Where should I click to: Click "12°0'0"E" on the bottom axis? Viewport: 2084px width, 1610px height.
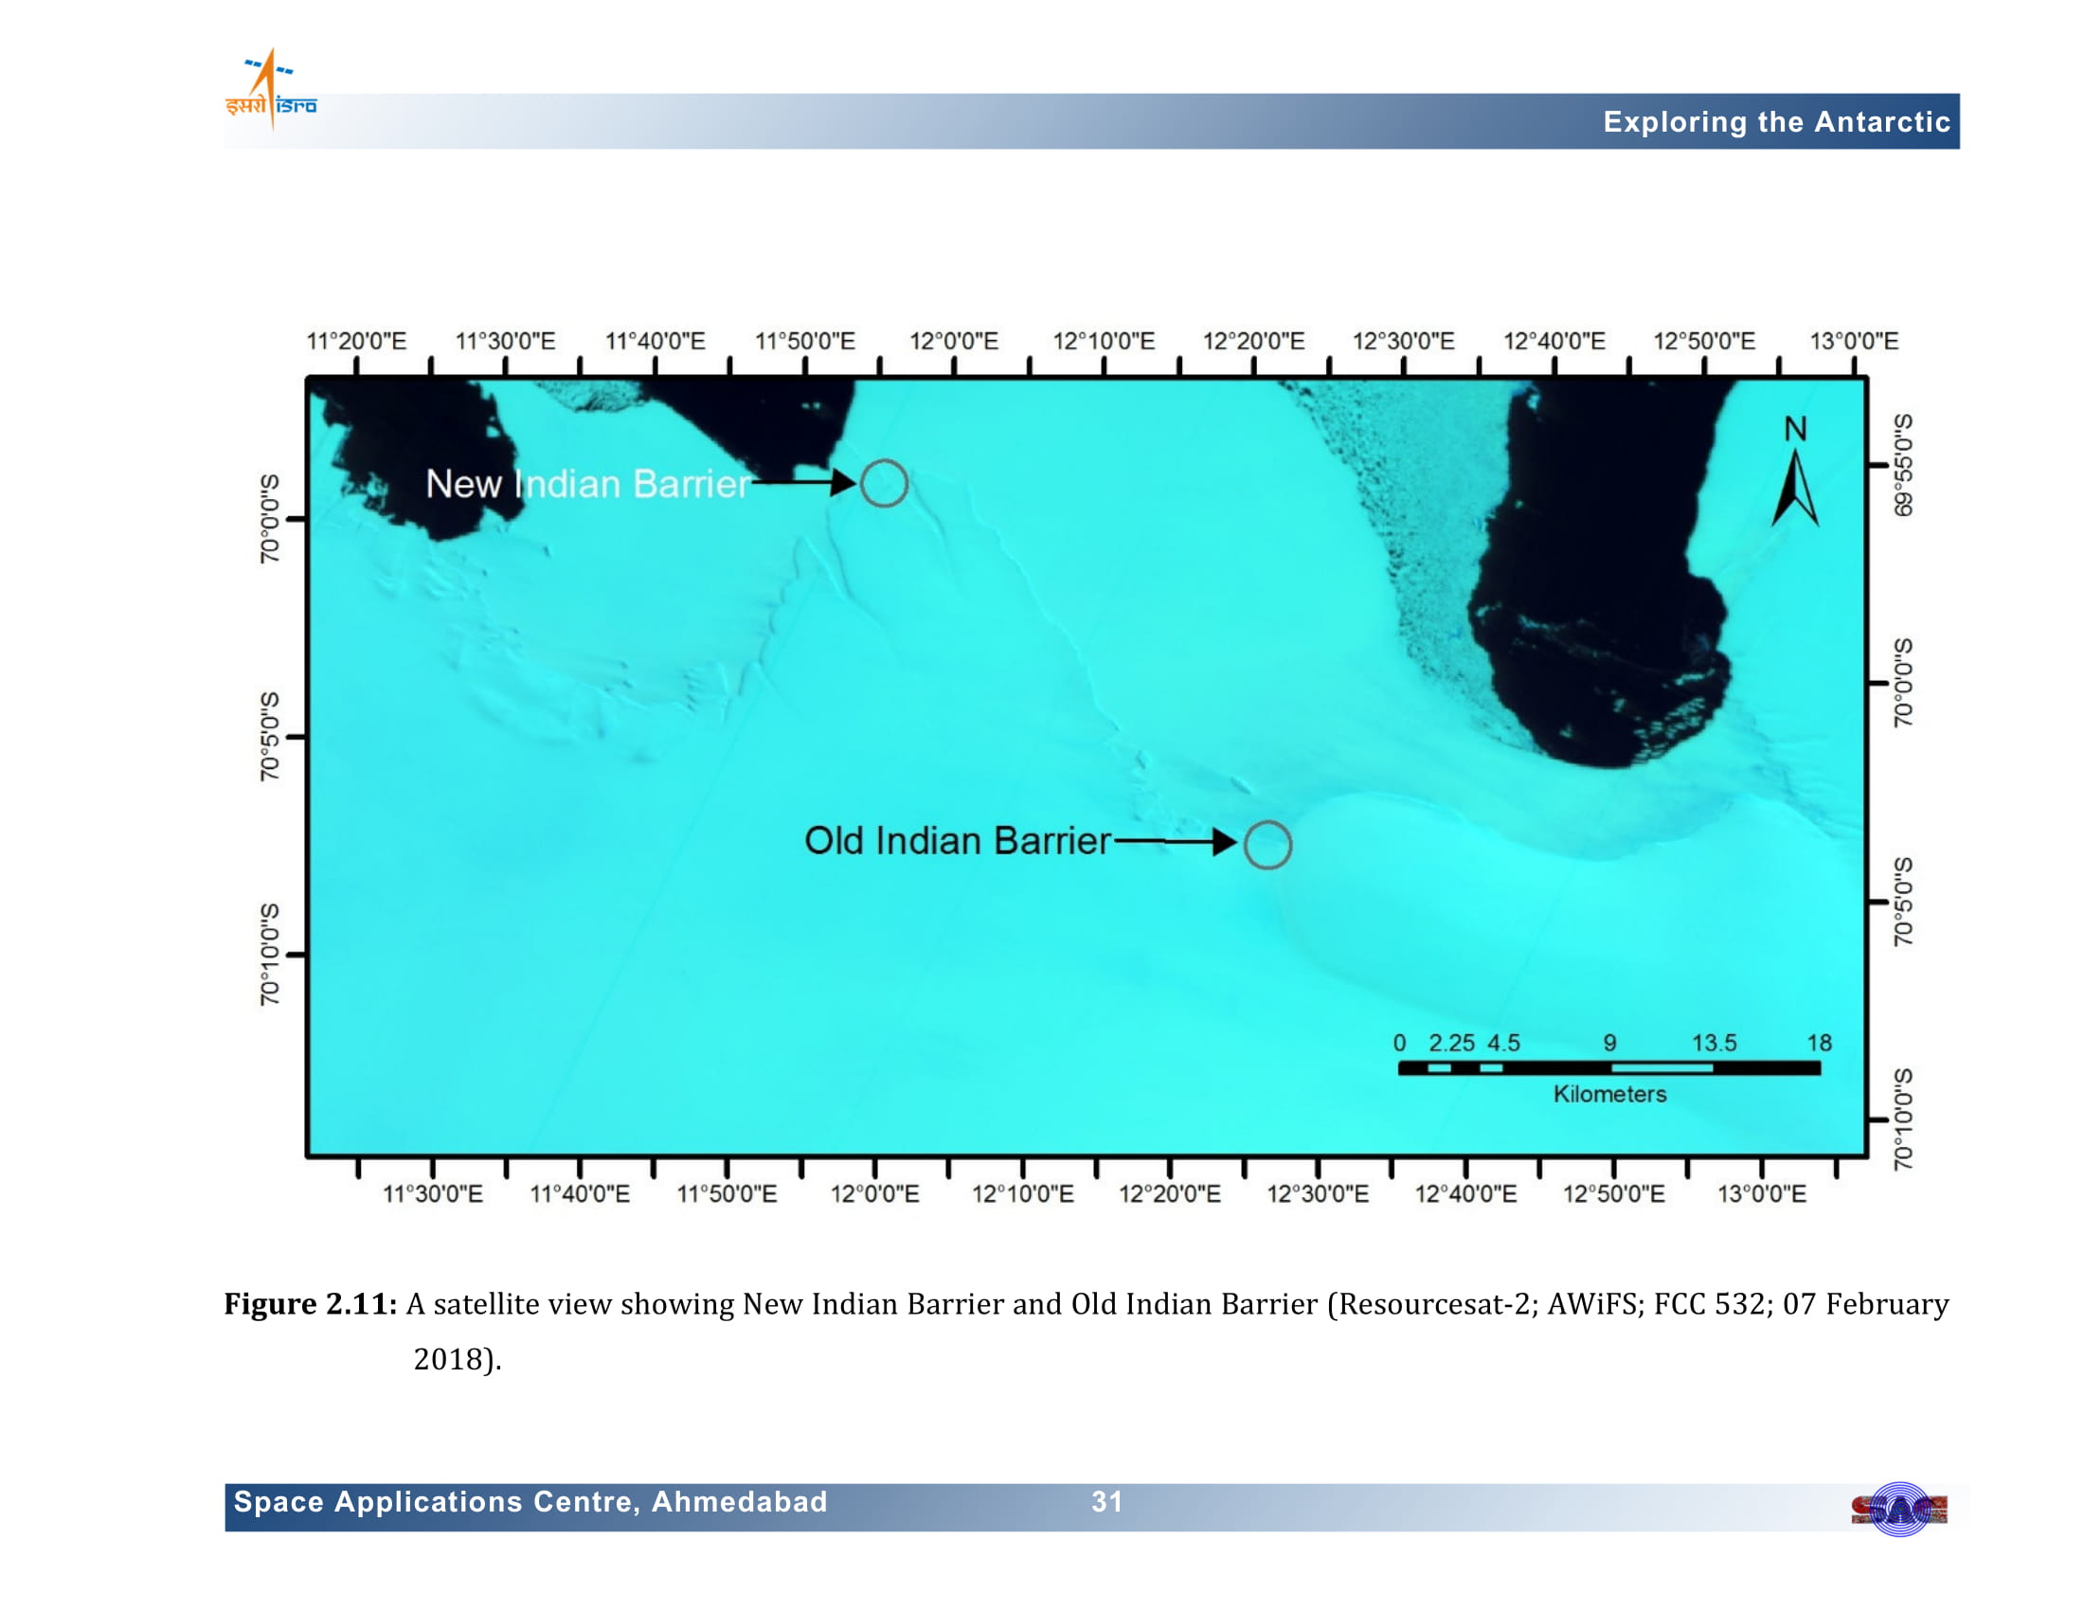pos(874,1193)
